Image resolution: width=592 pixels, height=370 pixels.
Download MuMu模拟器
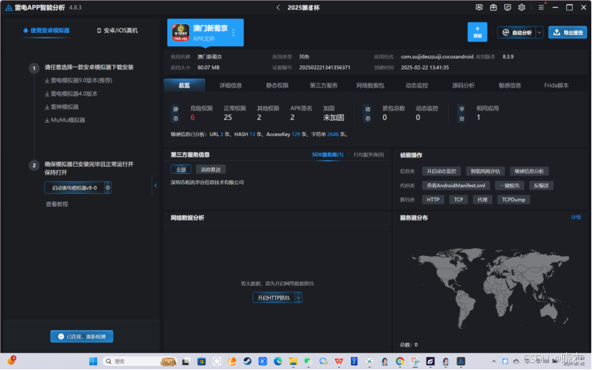pyautogui.click(x=65, y=120)
